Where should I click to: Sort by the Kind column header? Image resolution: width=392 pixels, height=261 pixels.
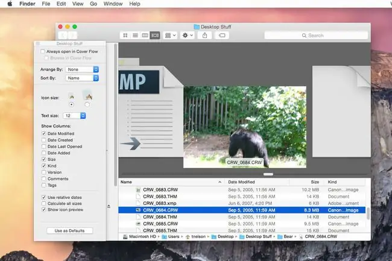[345, 182]
